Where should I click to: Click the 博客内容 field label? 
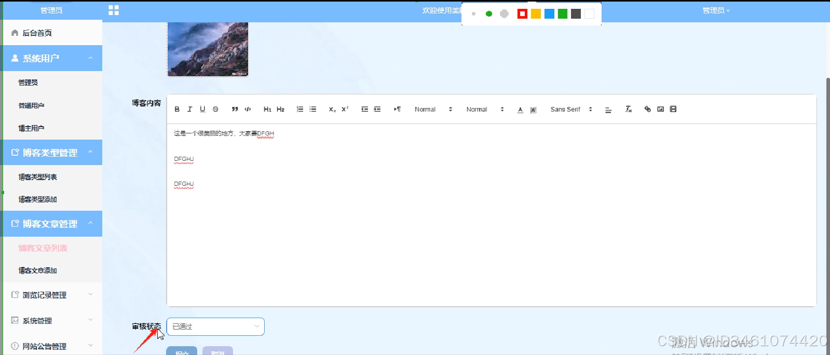[x=146, y=103]
